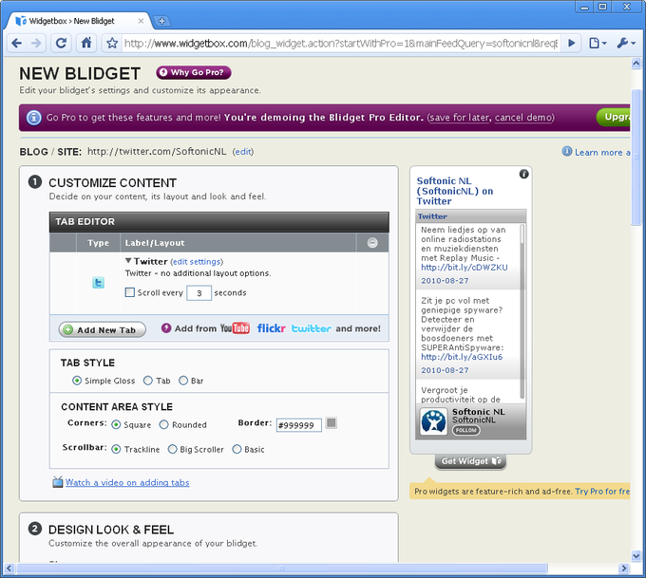Click the TV video icon
This screenshot has width=646, height=578.
pos(58,482)
